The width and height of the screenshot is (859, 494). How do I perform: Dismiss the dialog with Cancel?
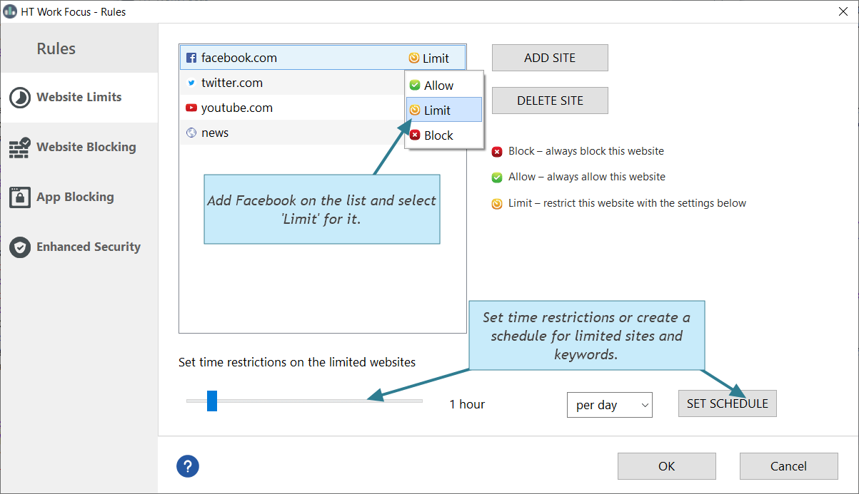coord(788,466)
